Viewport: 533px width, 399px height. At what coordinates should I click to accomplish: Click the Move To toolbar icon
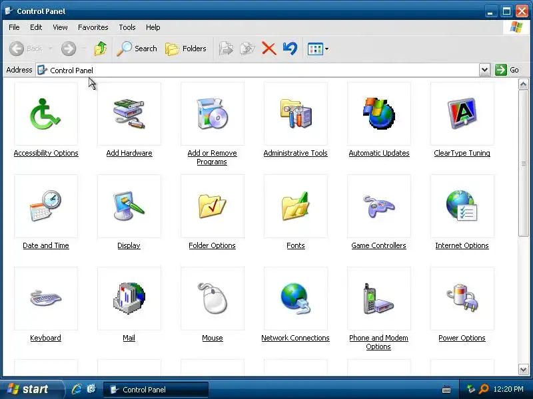pos(226,49)
